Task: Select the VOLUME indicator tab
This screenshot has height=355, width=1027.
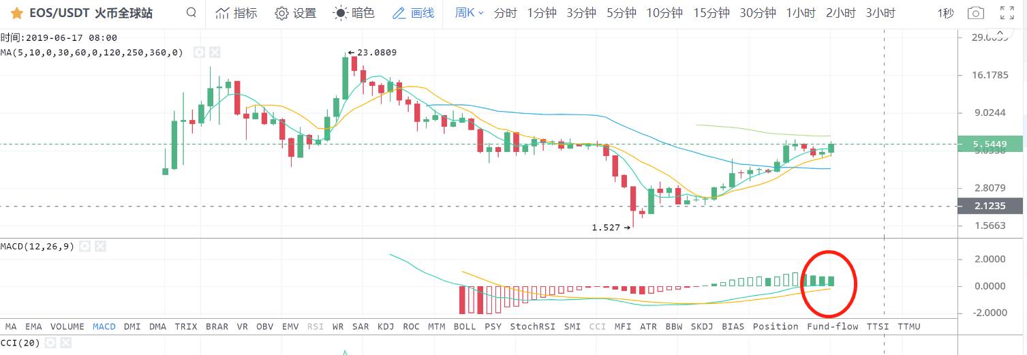Action: (x=67, y=326)
